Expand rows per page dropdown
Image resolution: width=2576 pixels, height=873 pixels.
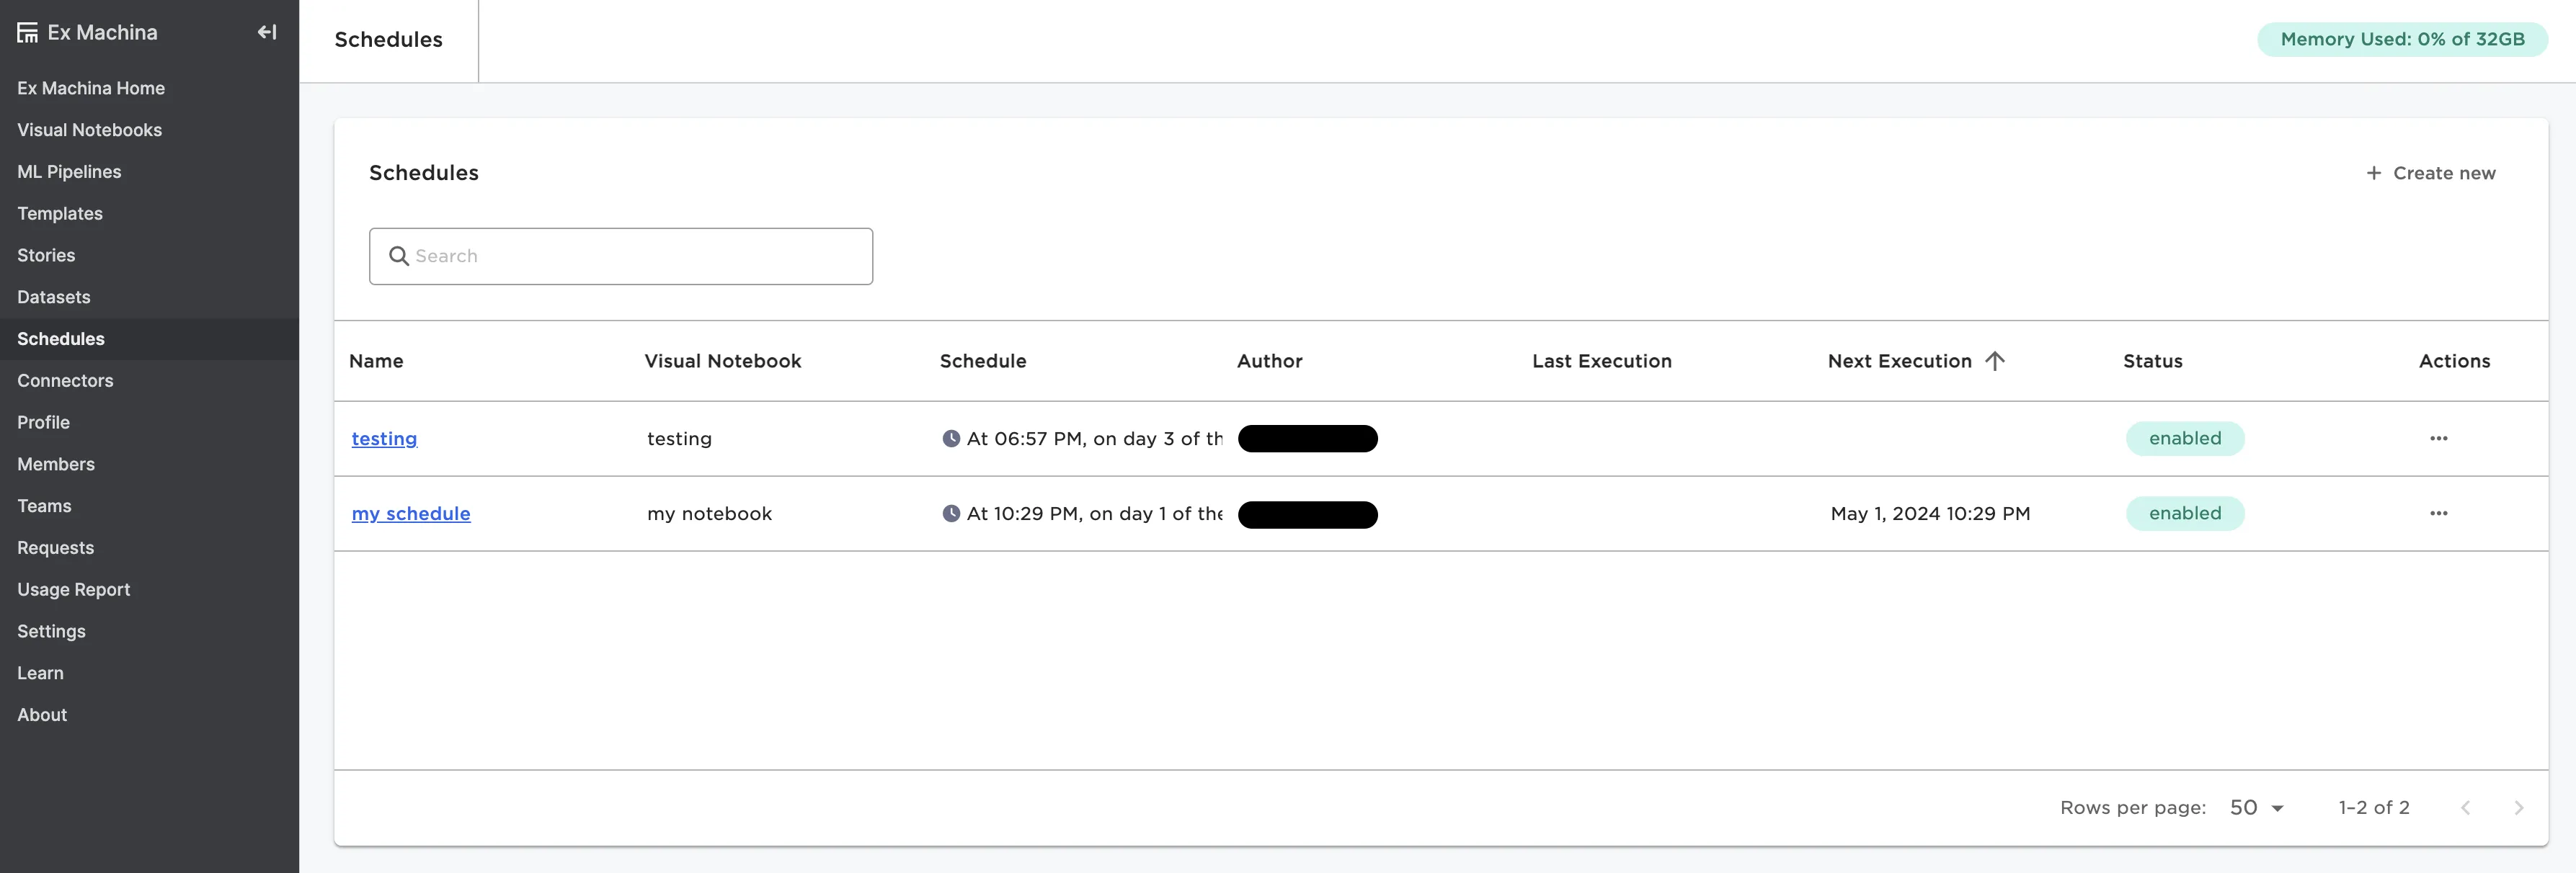2257,807
